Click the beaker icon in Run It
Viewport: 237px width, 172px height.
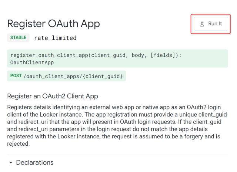point(202,24)
